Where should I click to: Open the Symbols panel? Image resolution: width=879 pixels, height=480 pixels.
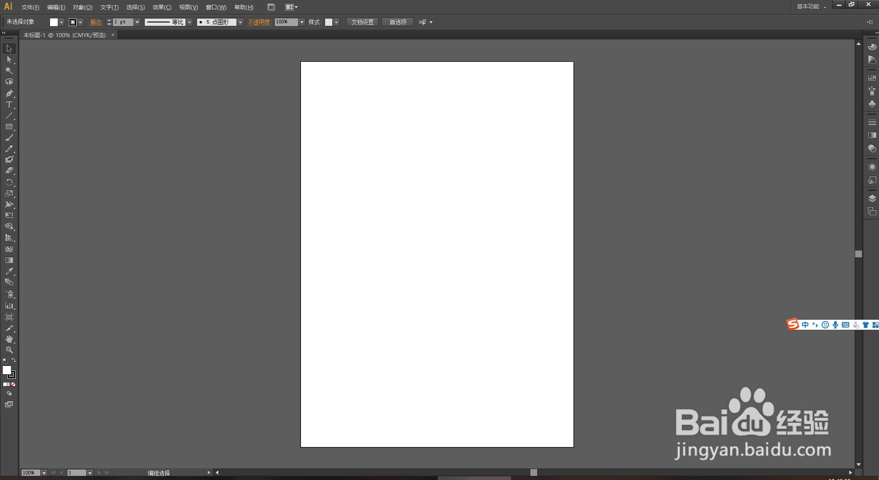tap(872, 104)
